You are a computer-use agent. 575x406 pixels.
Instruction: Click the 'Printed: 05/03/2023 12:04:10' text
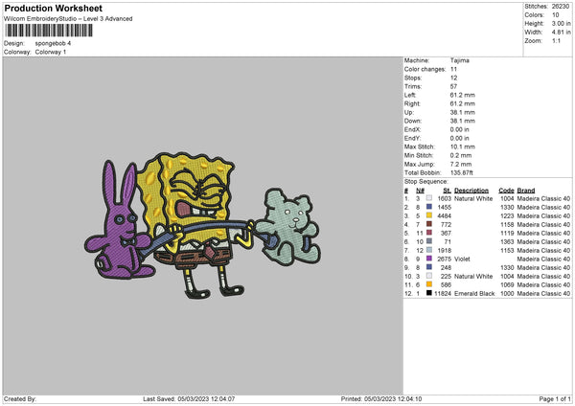click(381, 398)
